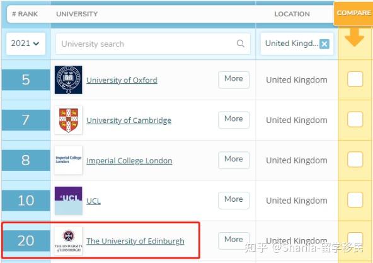The image size is (373, 263).
Task: Click the University of Oxford crest logo
Action: [69, 80]
